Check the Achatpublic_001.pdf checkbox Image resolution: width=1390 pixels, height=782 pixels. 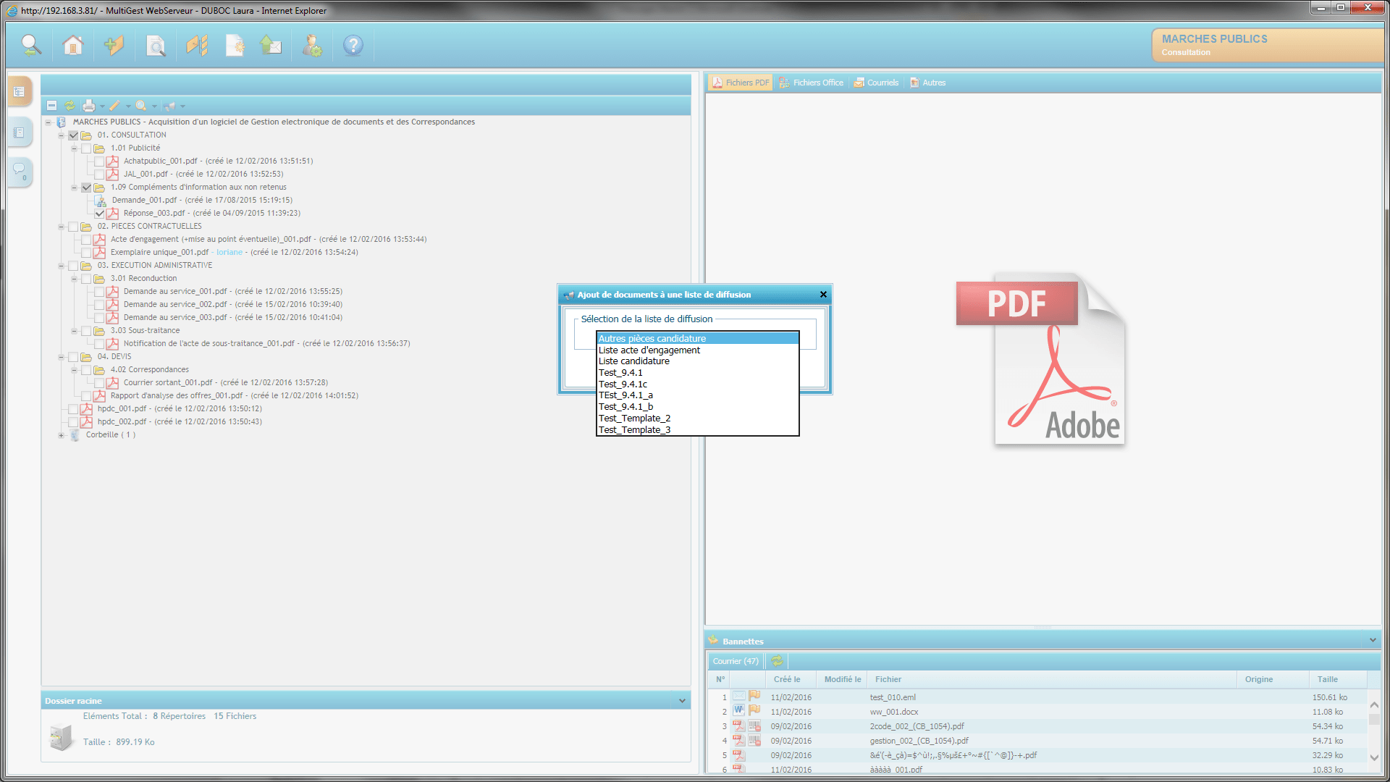pos(99,161)
